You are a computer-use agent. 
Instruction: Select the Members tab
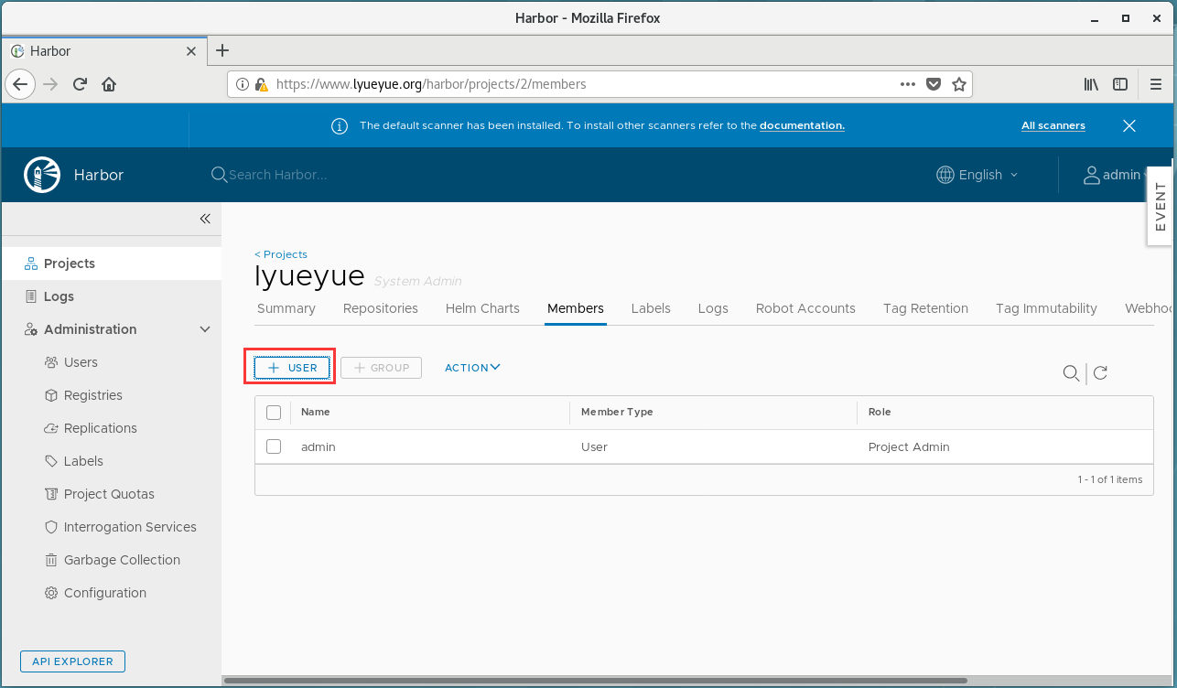coord(576,308)
